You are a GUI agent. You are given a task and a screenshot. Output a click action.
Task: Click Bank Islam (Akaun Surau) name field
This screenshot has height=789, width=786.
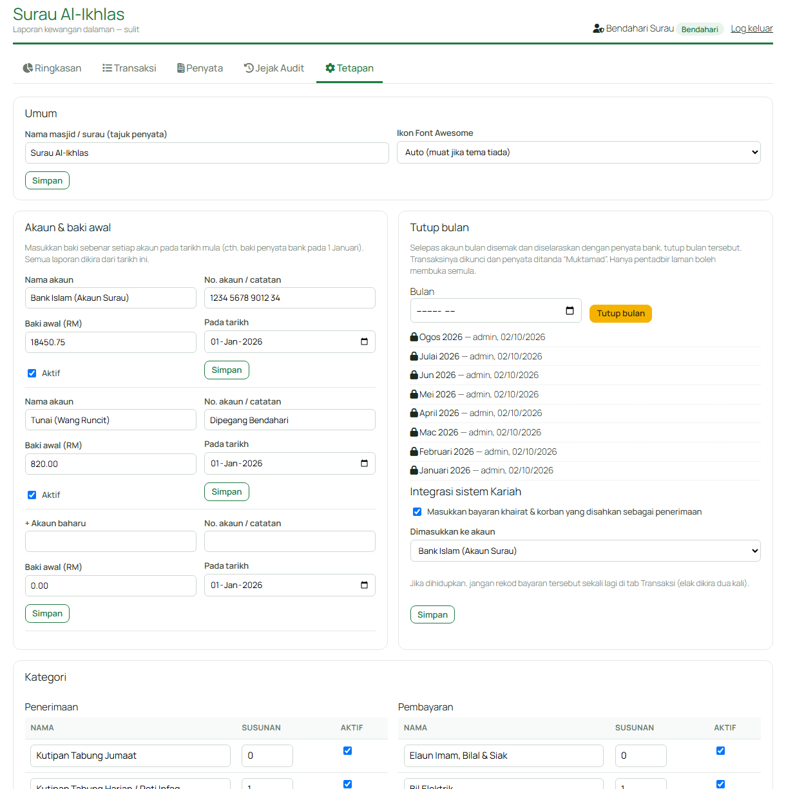coord(111,298)
